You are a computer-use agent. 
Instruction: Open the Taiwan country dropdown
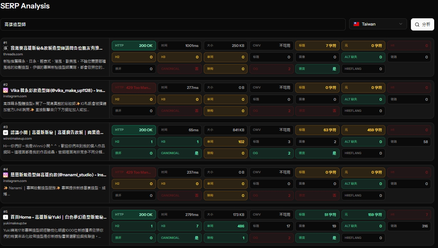(378, 24)
